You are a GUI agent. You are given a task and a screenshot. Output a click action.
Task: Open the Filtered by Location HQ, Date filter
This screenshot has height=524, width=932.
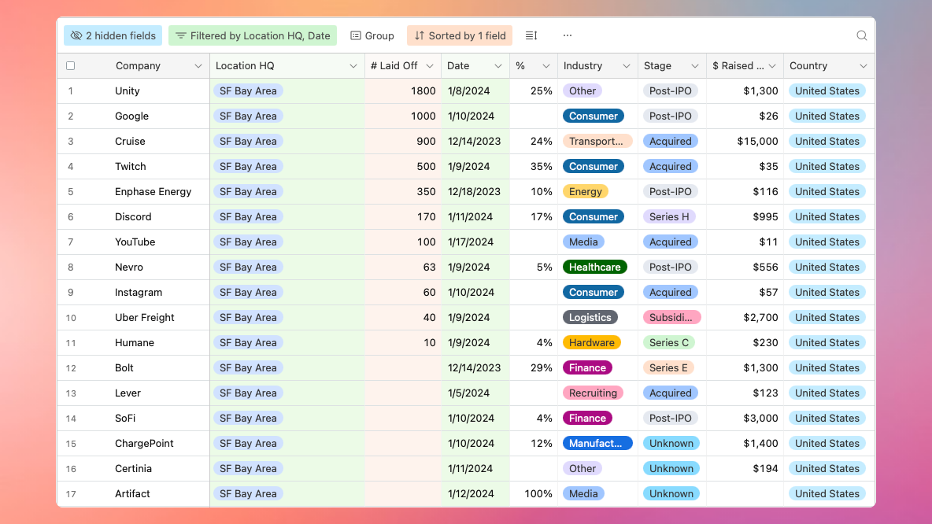point(253,35)
